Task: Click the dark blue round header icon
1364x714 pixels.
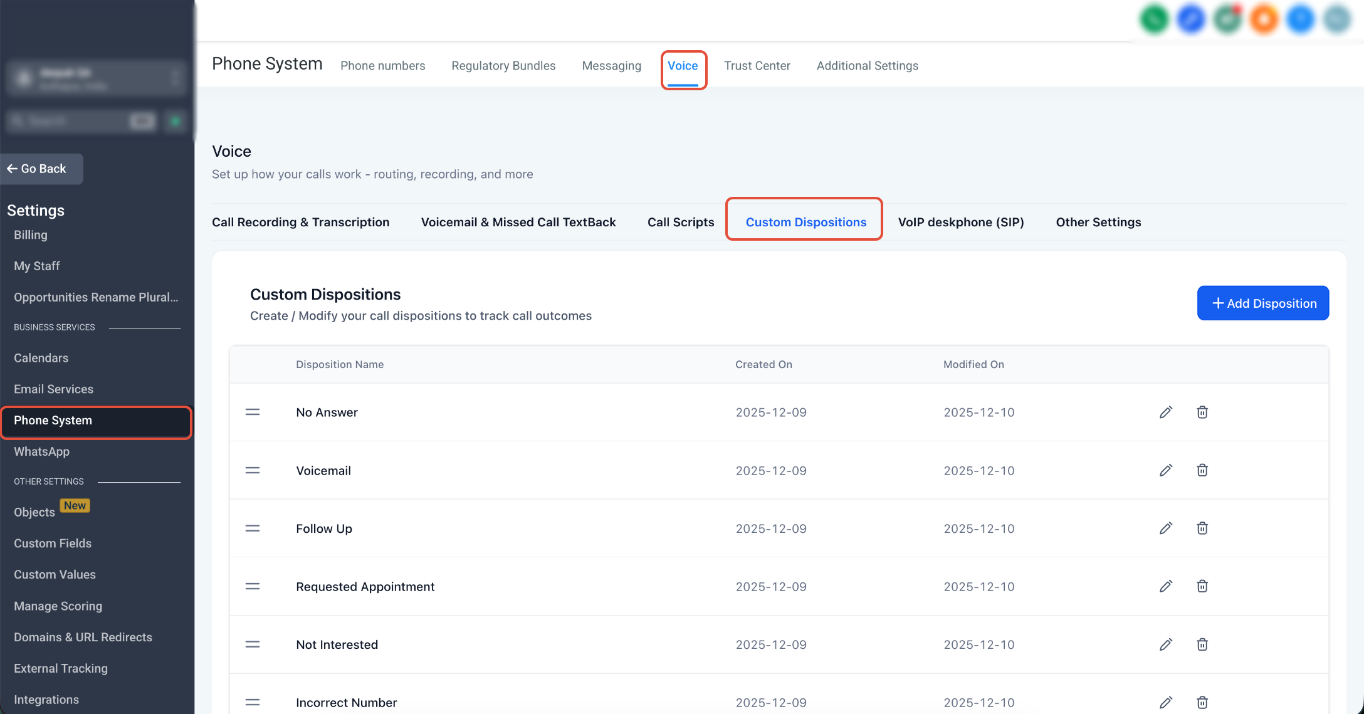Action: [1191, 19]
